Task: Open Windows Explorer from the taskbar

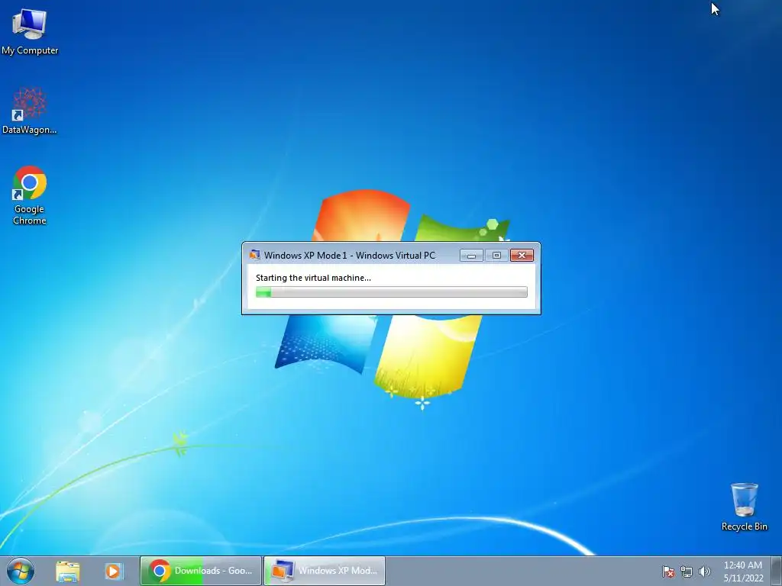Action: (68, 571)
